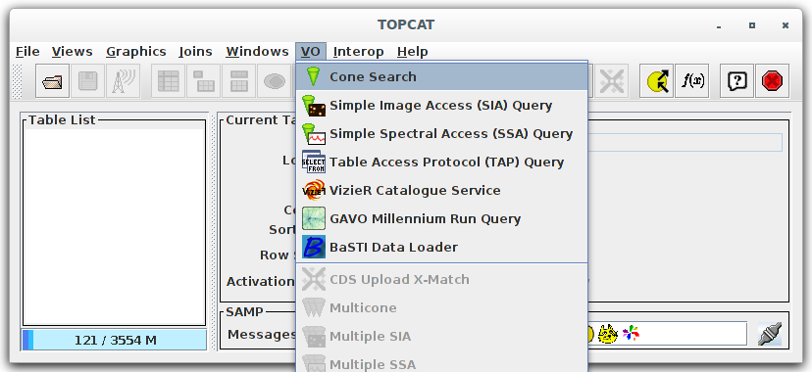Open the Graphics menu
Screen dimensions: 812x372
click(135, 52)
